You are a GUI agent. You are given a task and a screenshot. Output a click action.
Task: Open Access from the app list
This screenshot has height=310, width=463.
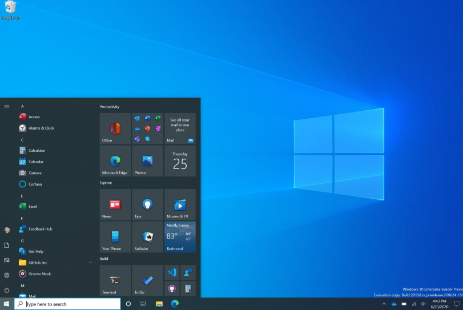[55, 117]
